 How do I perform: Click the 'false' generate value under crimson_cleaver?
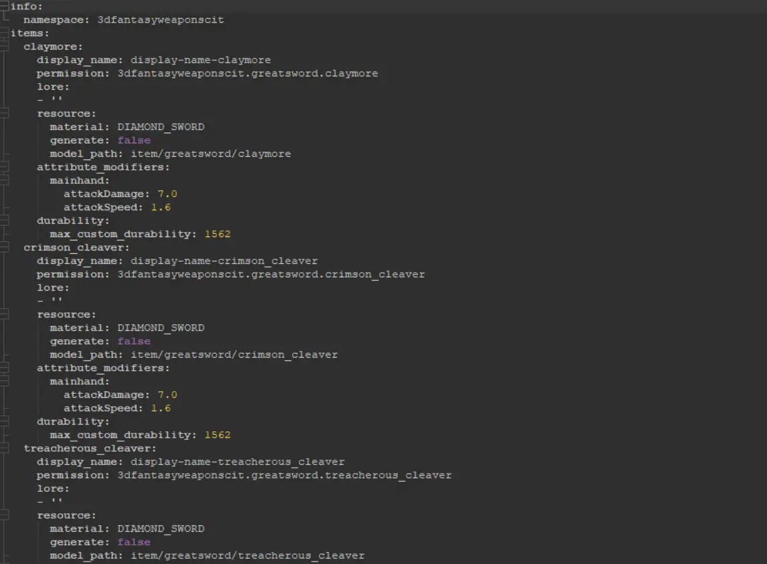click(134, 342)
